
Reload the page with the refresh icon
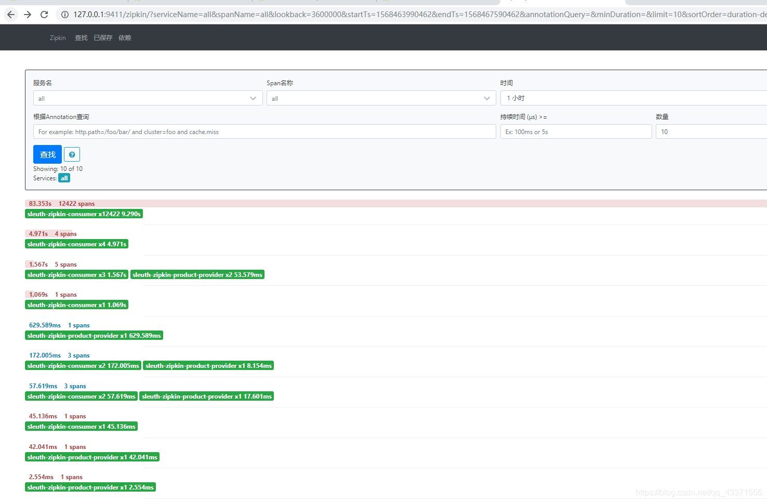click(44, 15)
